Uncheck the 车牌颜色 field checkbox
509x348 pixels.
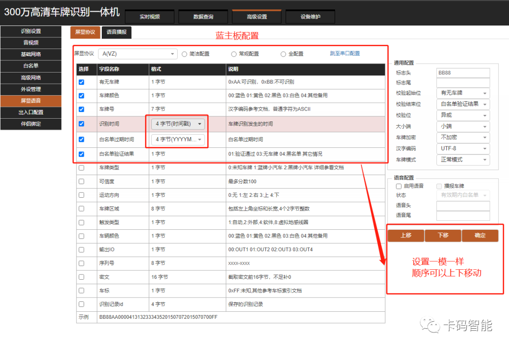point(82,96)
